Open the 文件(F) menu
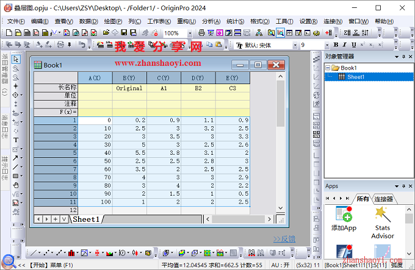Image resolution: width=415 pixels, height=270 pixels. pos(16,21)
